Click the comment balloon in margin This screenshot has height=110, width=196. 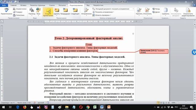[x=154, y=51]
